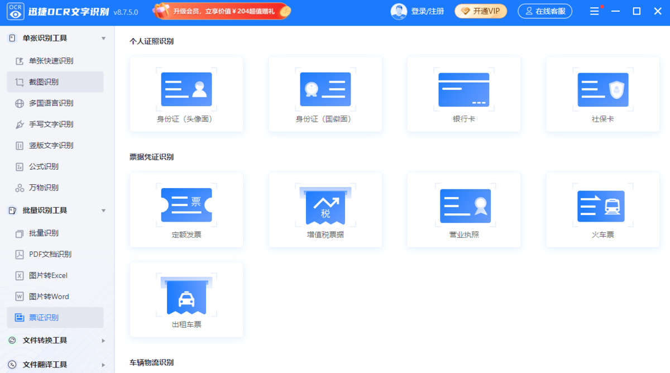The image size is (670, 373).
Task: Open the 银行卡 bank card recognition
Action: click(x=463, y=94)
